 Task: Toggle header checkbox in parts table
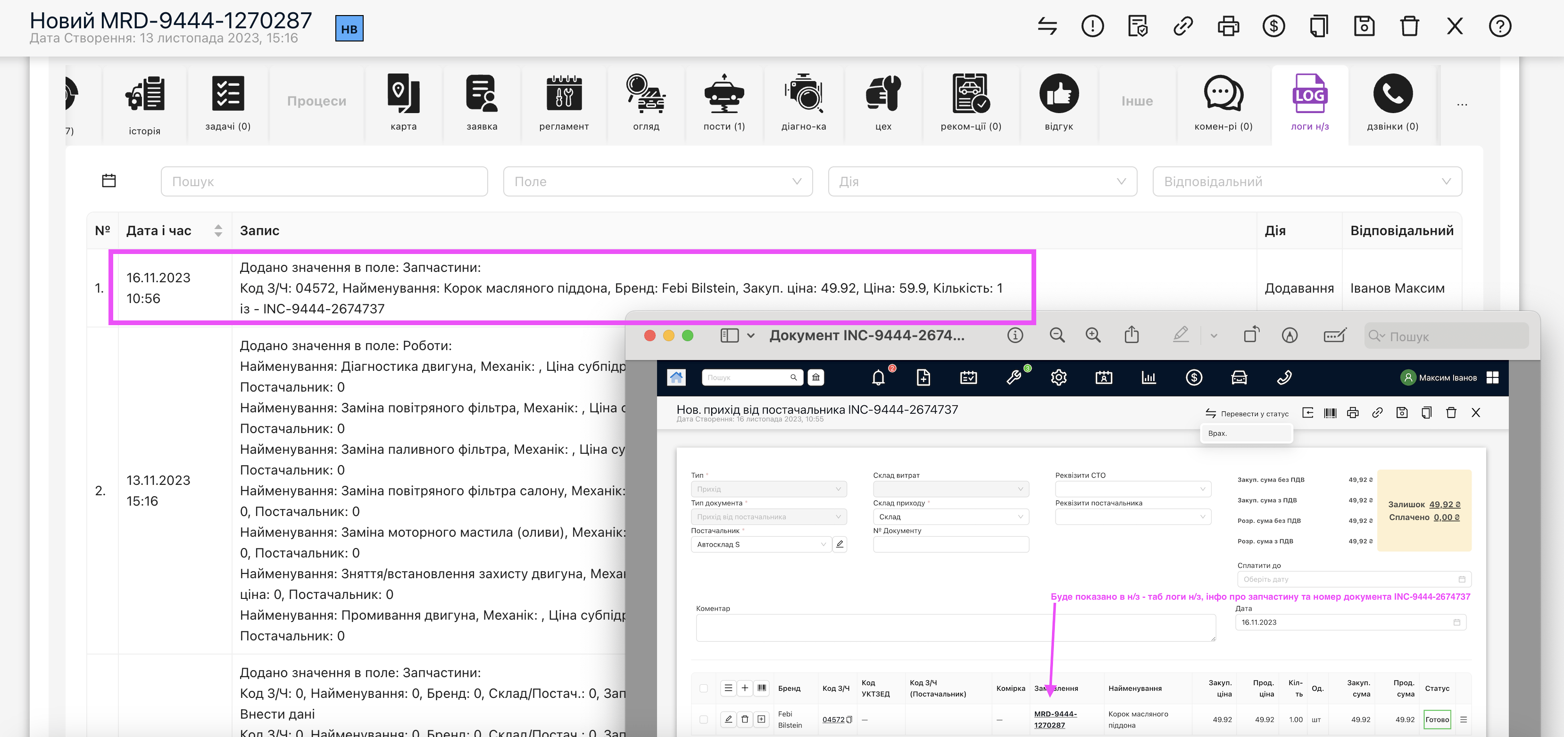[x=704, y=688]
